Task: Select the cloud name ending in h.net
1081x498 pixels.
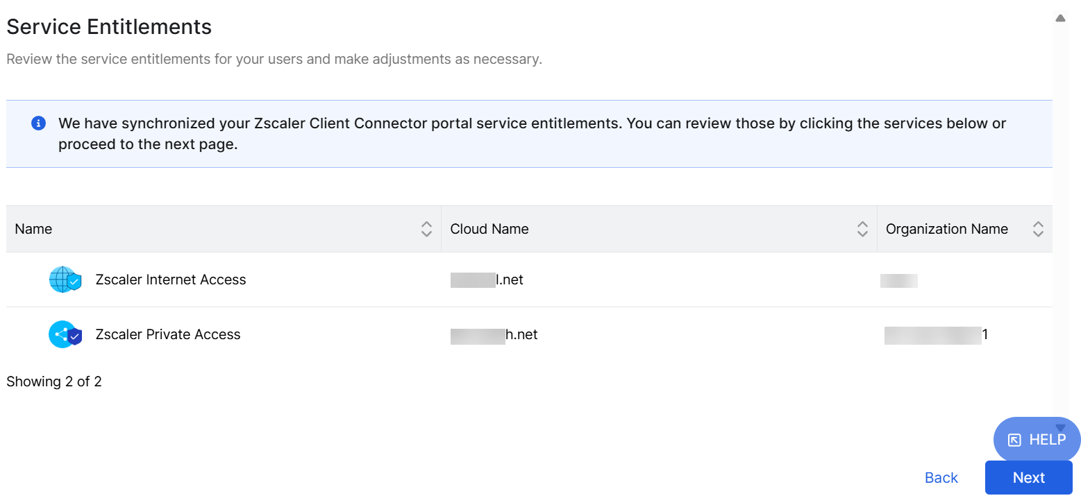Action: tap(494, 335)
